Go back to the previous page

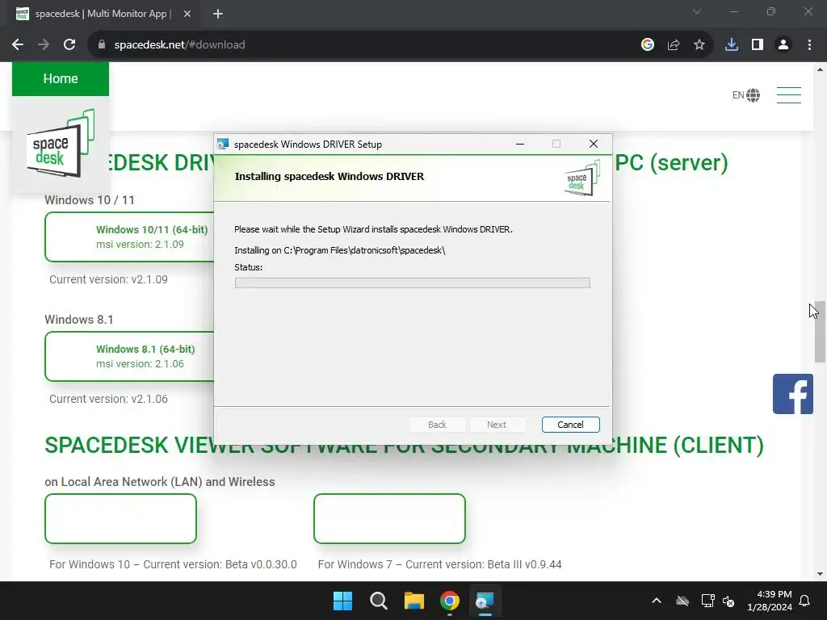pos(18,45)
